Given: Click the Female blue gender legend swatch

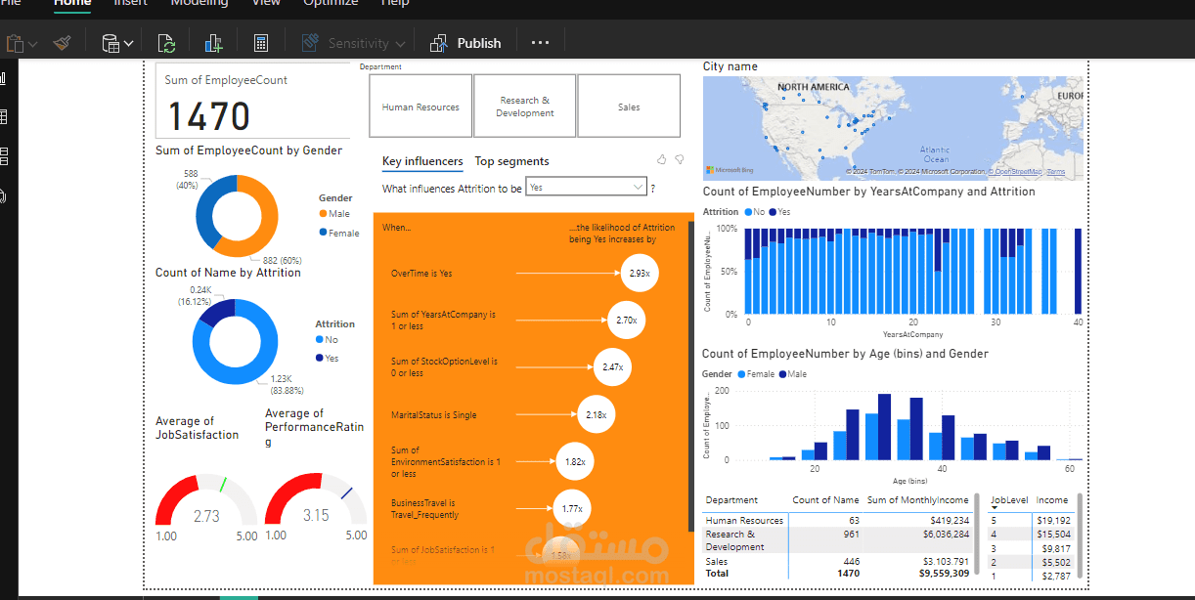Looking at the screenshot, I should click(324, 233).
